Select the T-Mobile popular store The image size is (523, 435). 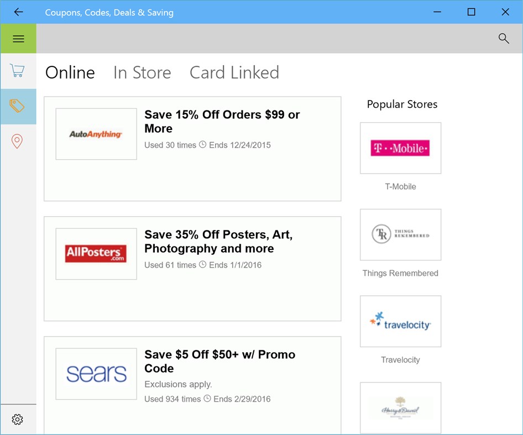click(x=400, y=148)
